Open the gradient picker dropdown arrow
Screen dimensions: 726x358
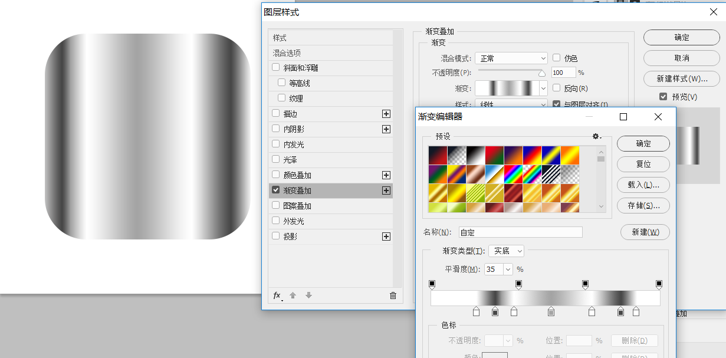pyautogui.click(x=544, y=88)
